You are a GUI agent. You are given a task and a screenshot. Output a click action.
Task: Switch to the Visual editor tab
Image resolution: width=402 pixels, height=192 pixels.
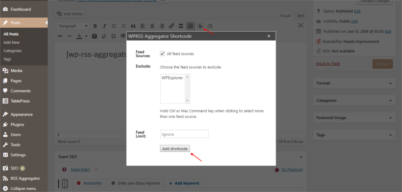click(x=285, y=16)
